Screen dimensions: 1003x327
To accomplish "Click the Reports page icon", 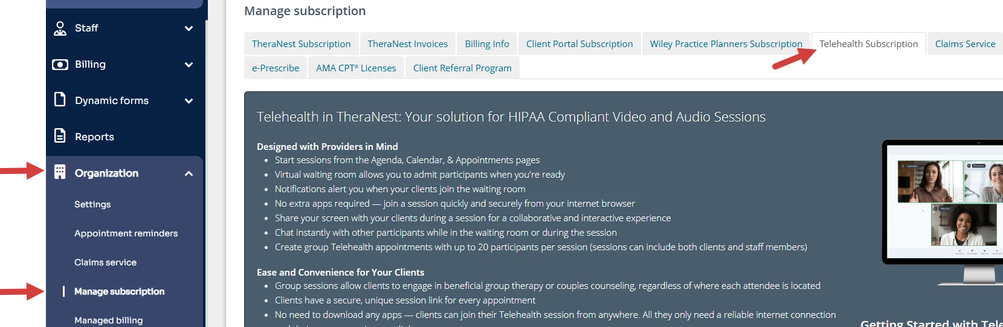I will click(60, 135).
